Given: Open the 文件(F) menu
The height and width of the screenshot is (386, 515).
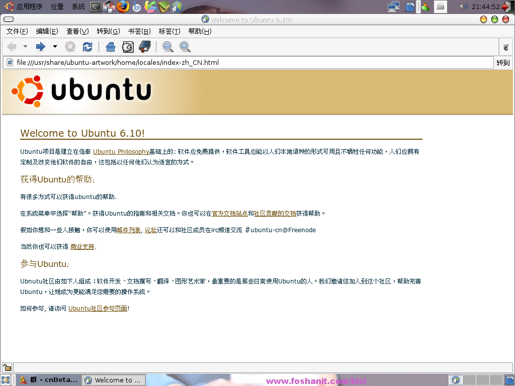Looking at the screenshot, I should (x=17, y=31).
